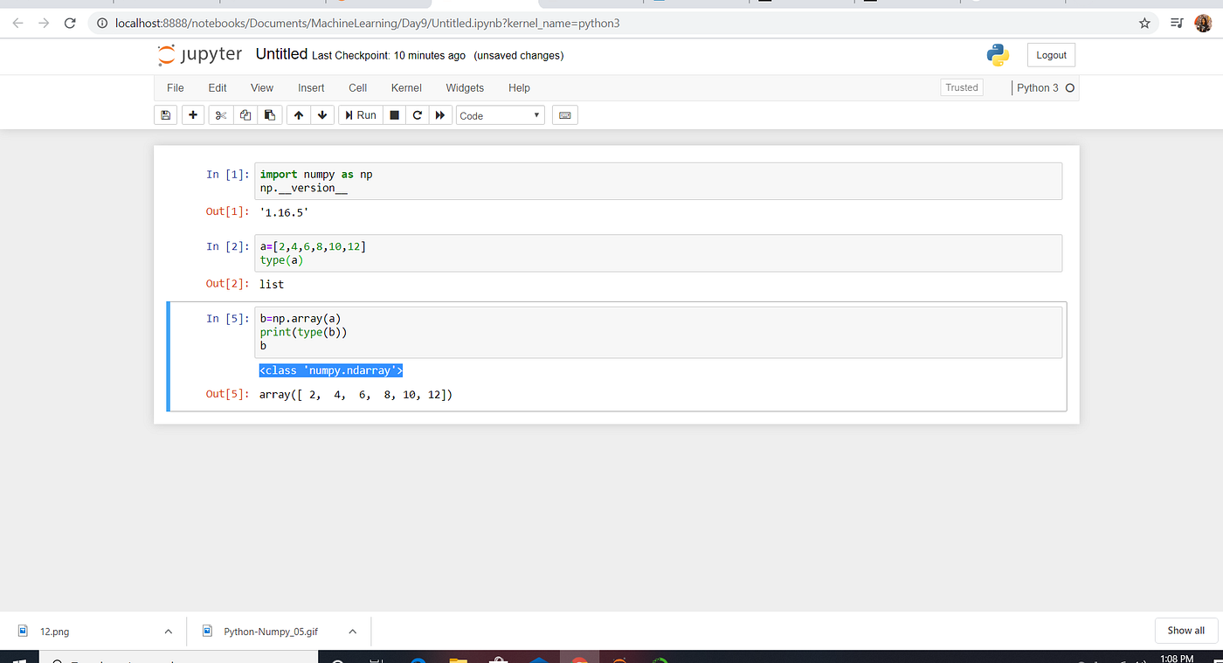Restart the kernel
This screenshot has width=1223, height=663.
pos(417,114)
